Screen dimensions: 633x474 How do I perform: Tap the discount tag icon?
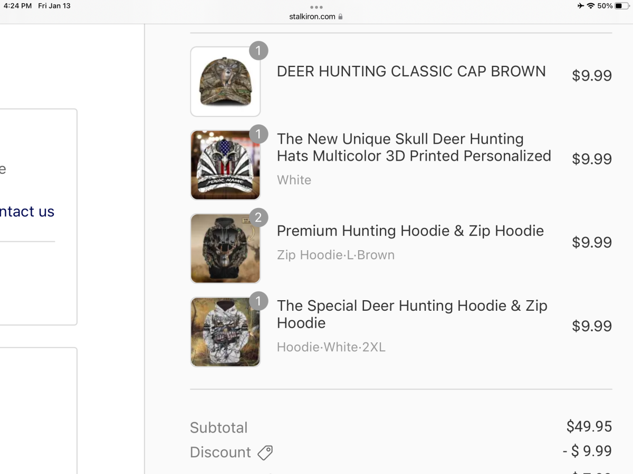265,452
